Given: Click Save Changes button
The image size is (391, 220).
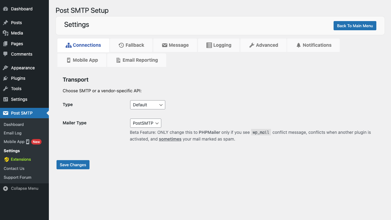Looking at the screenshot, I should coord(73,165).
